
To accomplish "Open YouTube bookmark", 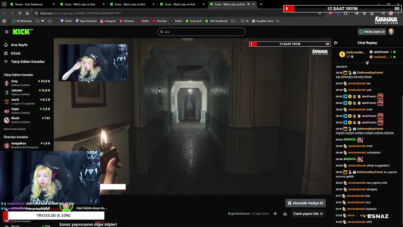I will pyautogui.click(x=160, y=21).
